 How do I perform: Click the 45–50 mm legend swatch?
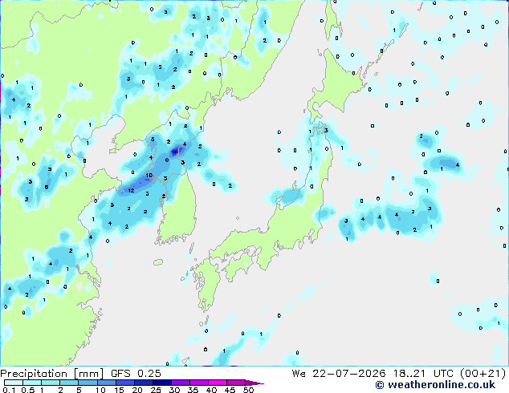(236, 383)
